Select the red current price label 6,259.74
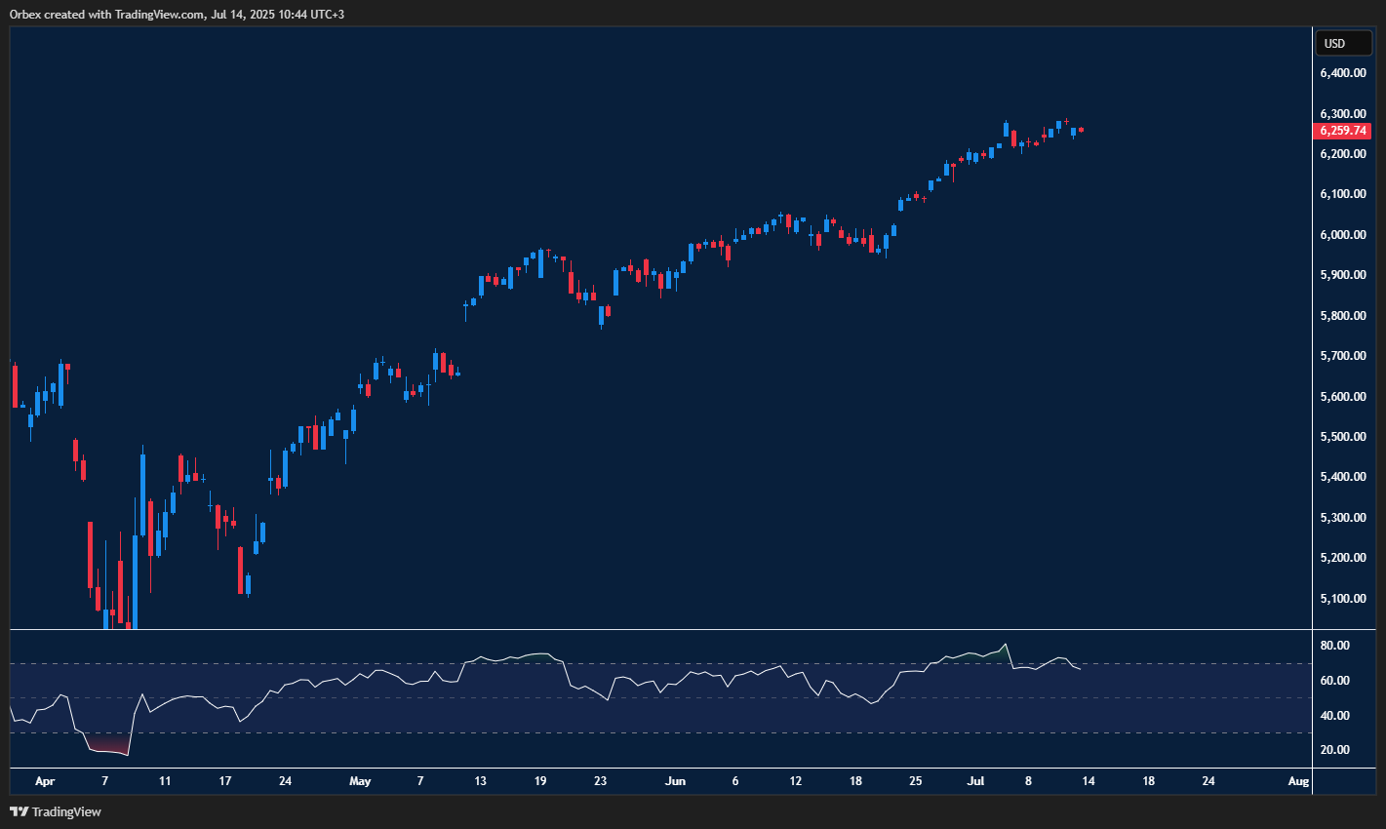This screenshot has width=1386, height=829. pyautogui.click(x=1343, y=131)
